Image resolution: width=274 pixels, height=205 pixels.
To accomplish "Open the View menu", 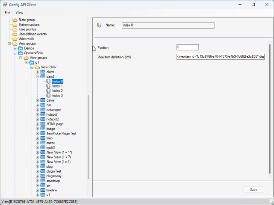I will (19, 13).
